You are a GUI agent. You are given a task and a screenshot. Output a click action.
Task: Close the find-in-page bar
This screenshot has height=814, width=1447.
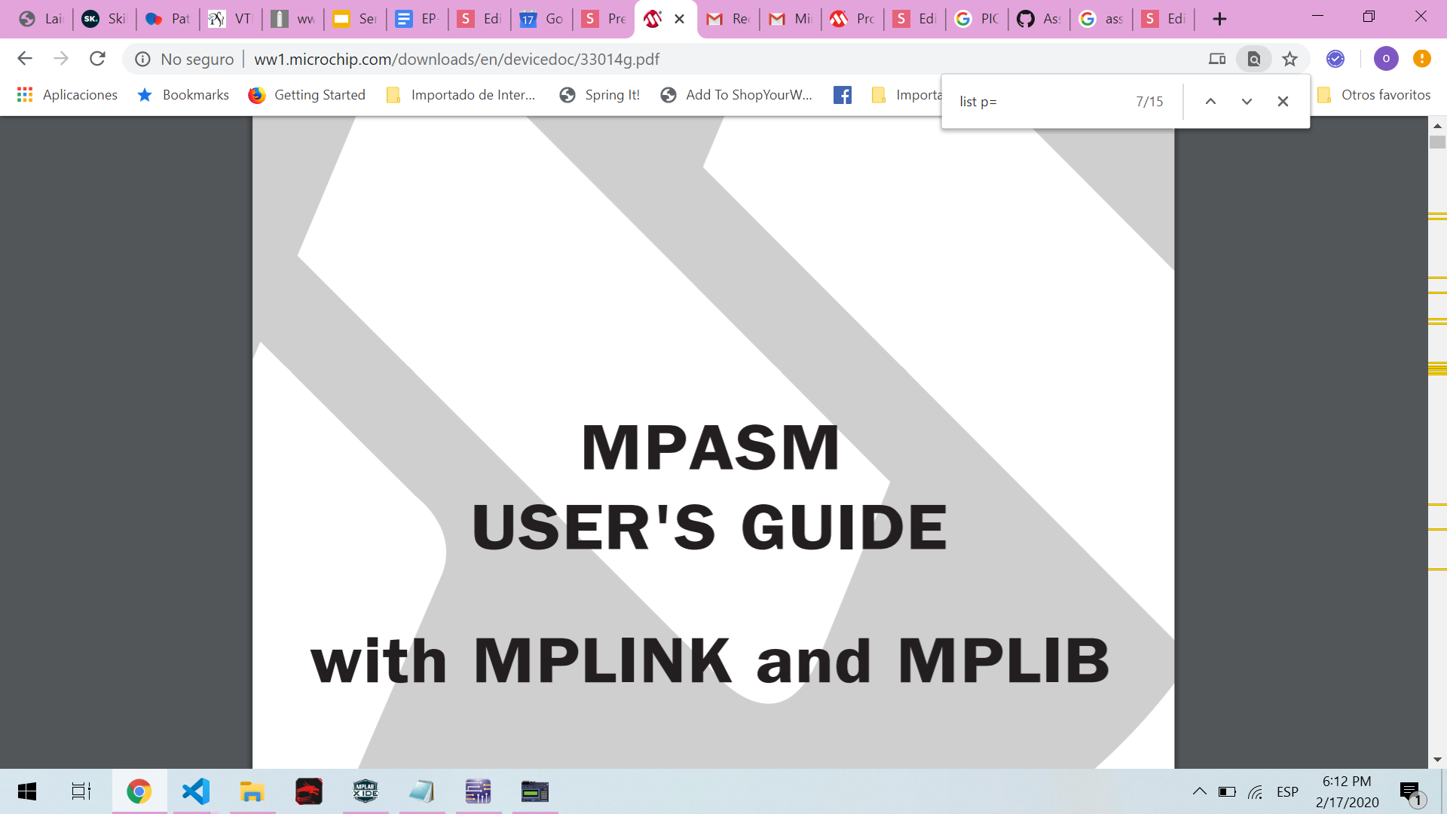1283,101
